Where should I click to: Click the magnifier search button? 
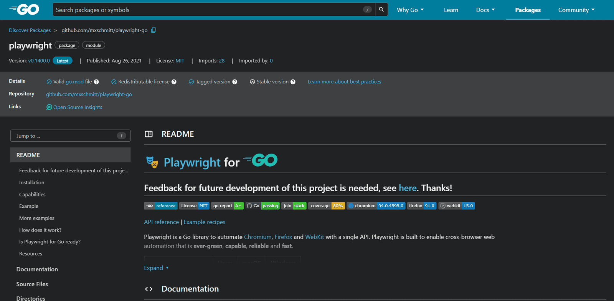pyautogui.click(x=381, y=10)
